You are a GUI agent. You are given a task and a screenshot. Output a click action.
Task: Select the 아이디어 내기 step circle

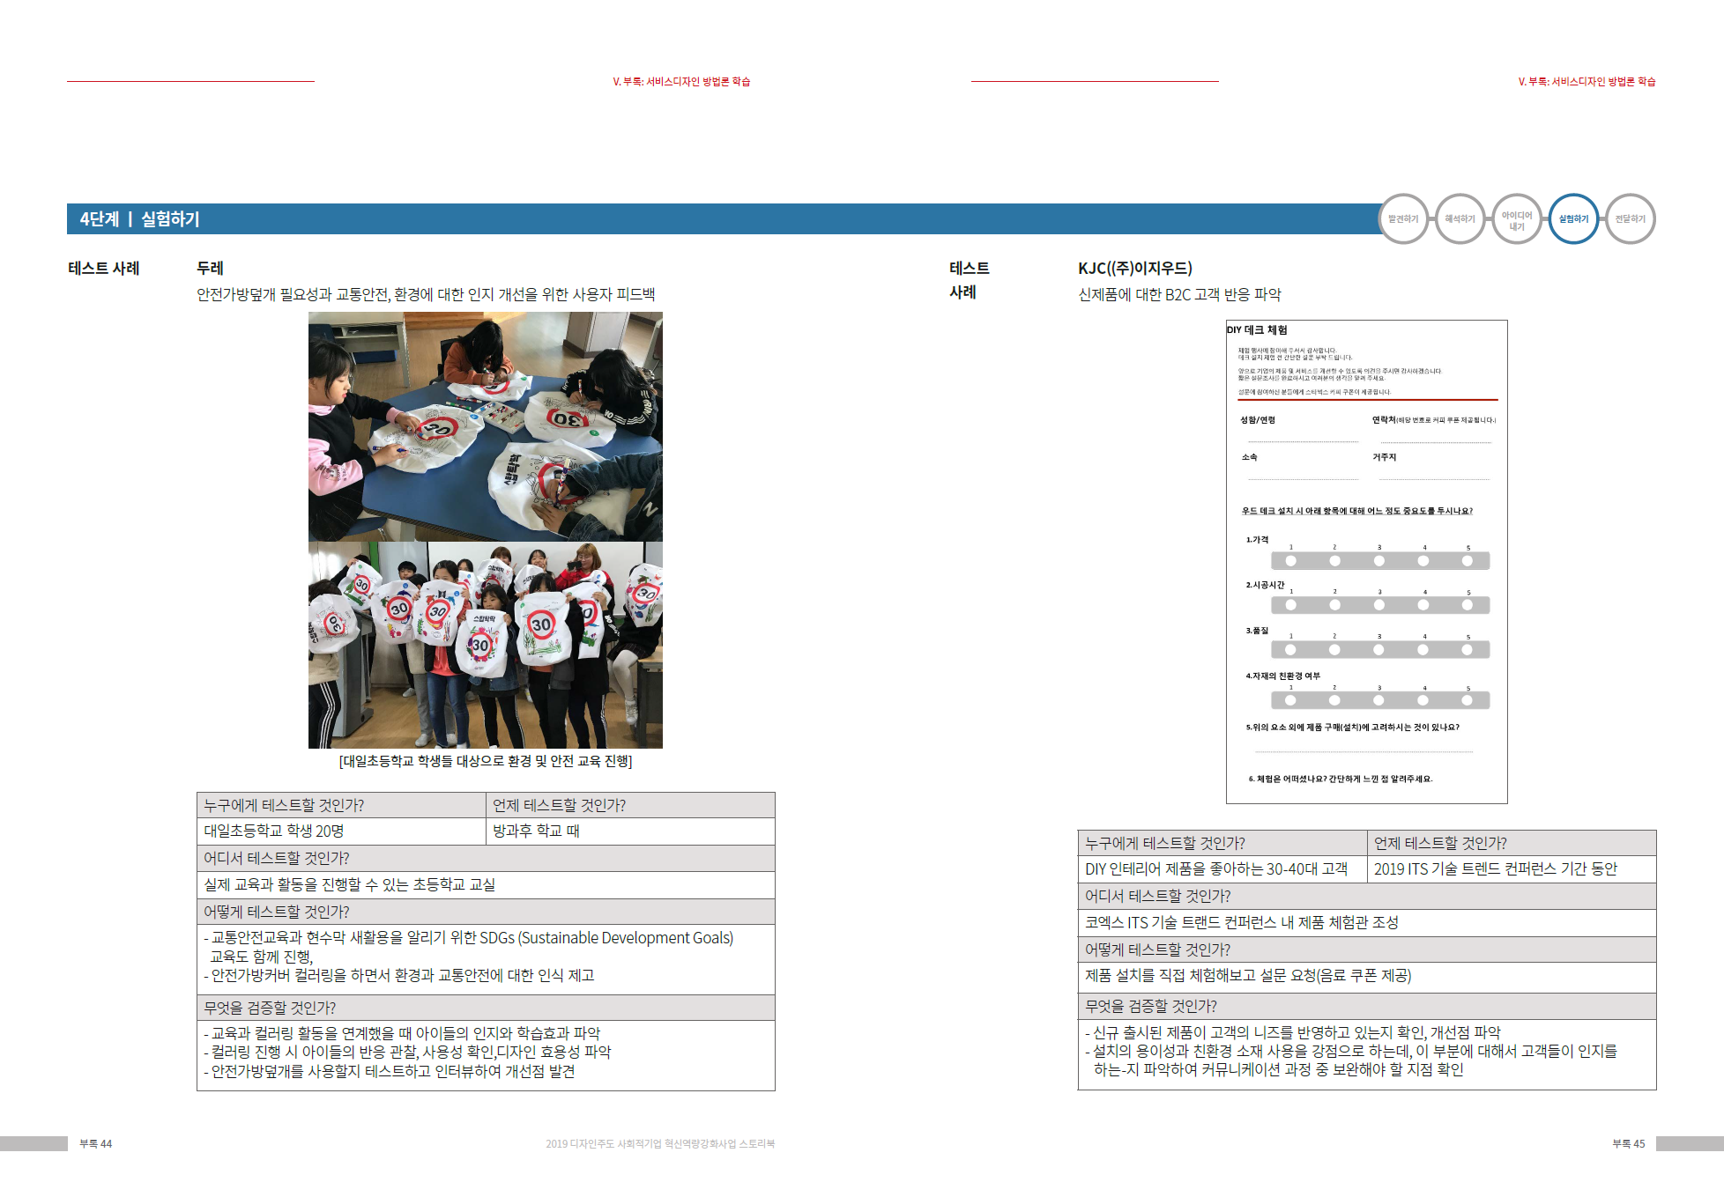coord(1516,219)
